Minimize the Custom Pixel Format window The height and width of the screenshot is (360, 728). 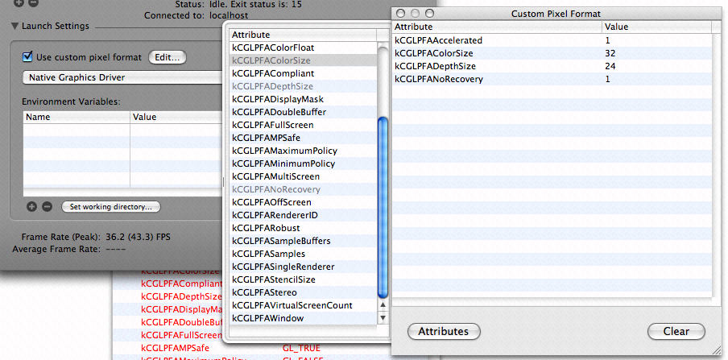tap(414, 14)
